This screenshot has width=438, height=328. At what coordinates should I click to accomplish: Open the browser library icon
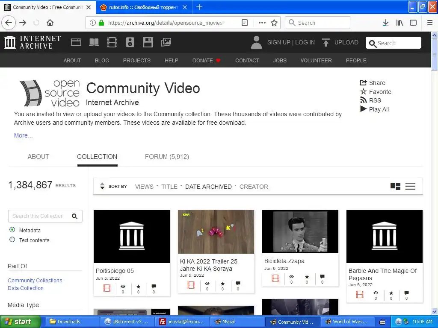click(x=400, y=23)
